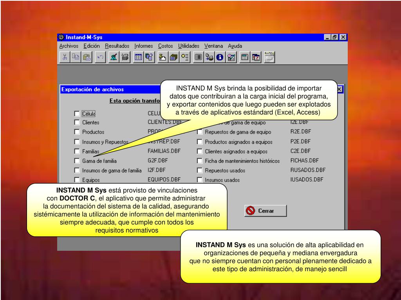
Task: Tick the Equipos checkbox
Action: point(77,180)
